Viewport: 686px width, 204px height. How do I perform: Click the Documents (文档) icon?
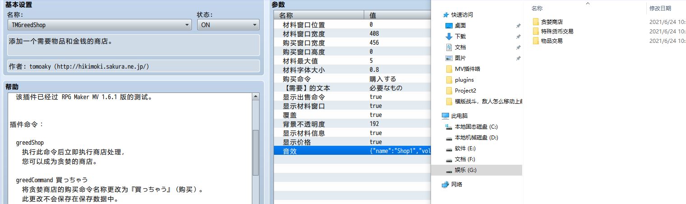449,47
